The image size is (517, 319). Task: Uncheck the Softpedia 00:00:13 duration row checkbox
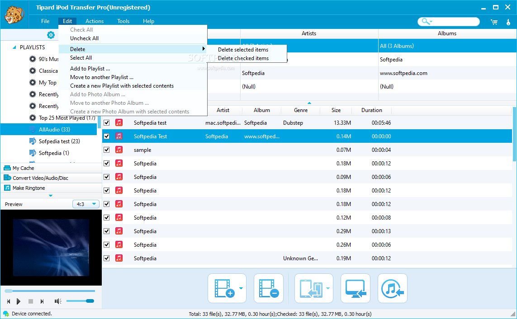(106, 231)
